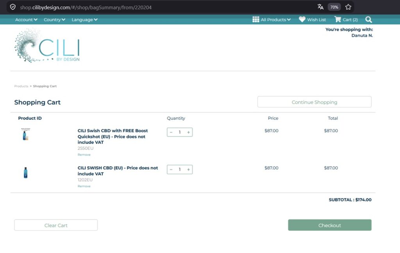Viewport: 400px width, 253px height.
Task: Click the 1202EU product code text
Action: tap(85, 180)
